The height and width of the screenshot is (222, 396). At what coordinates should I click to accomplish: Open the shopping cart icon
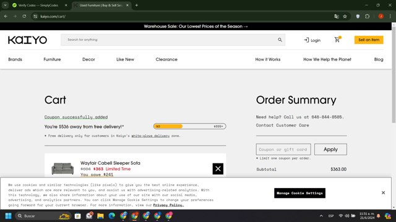pyautogui.click(x=337, y=39)
